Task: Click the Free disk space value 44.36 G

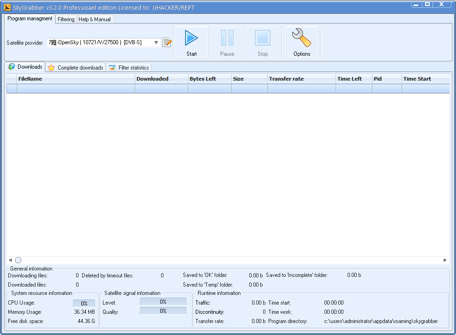Action: tap(86, 321)
